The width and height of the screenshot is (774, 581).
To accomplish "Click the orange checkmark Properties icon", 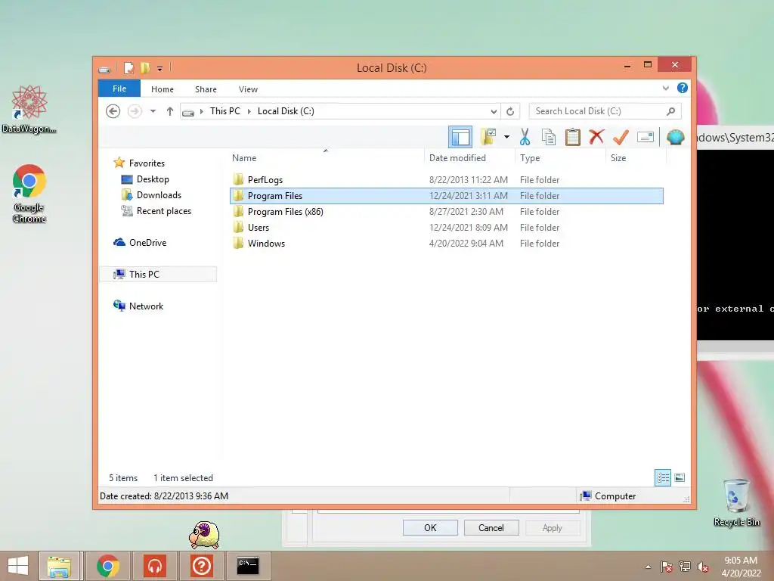I will pyautogui.click(x=621, y=137).
